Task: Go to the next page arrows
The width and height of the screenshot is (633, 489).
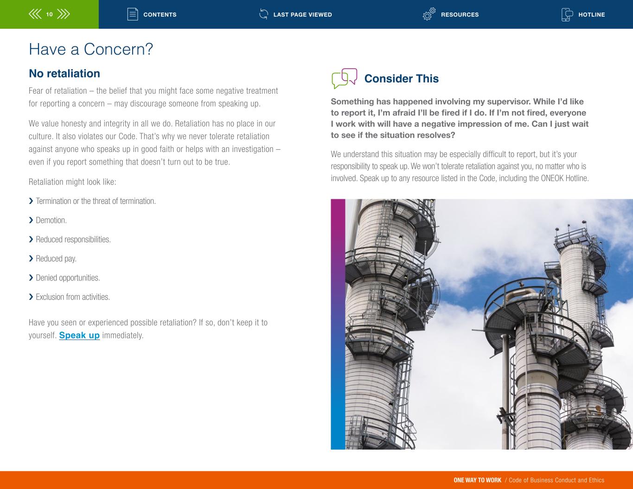Action: click(x=64, y=14)
